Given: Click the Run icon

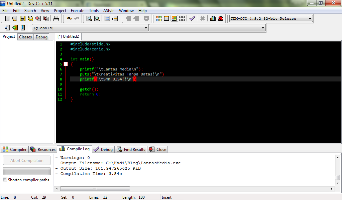Looking at the screenshot, I should (x=166, y=18).
